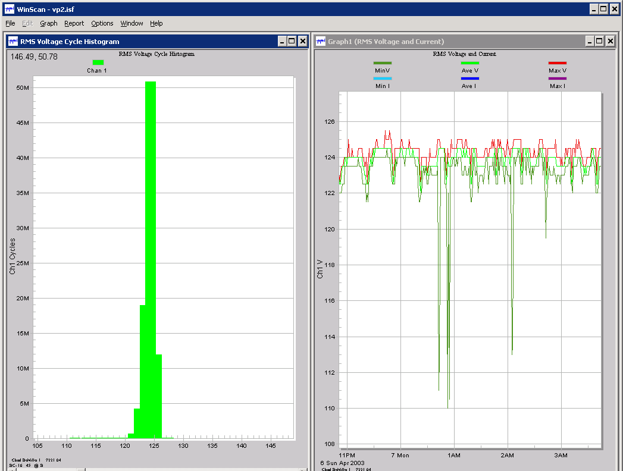Click the green Chan 1 legend swatch

click(x=97, y=62)
